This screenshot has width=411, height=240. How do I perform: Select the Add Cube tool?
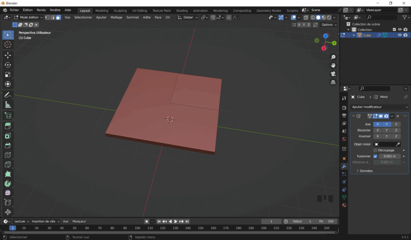[x=8, y=116]
